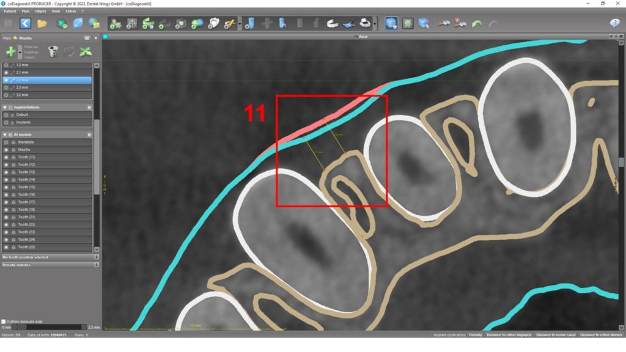Click the panoramic curve arch icon
The width and height of the screenshot is (626, 352).
tap(131, 24)
